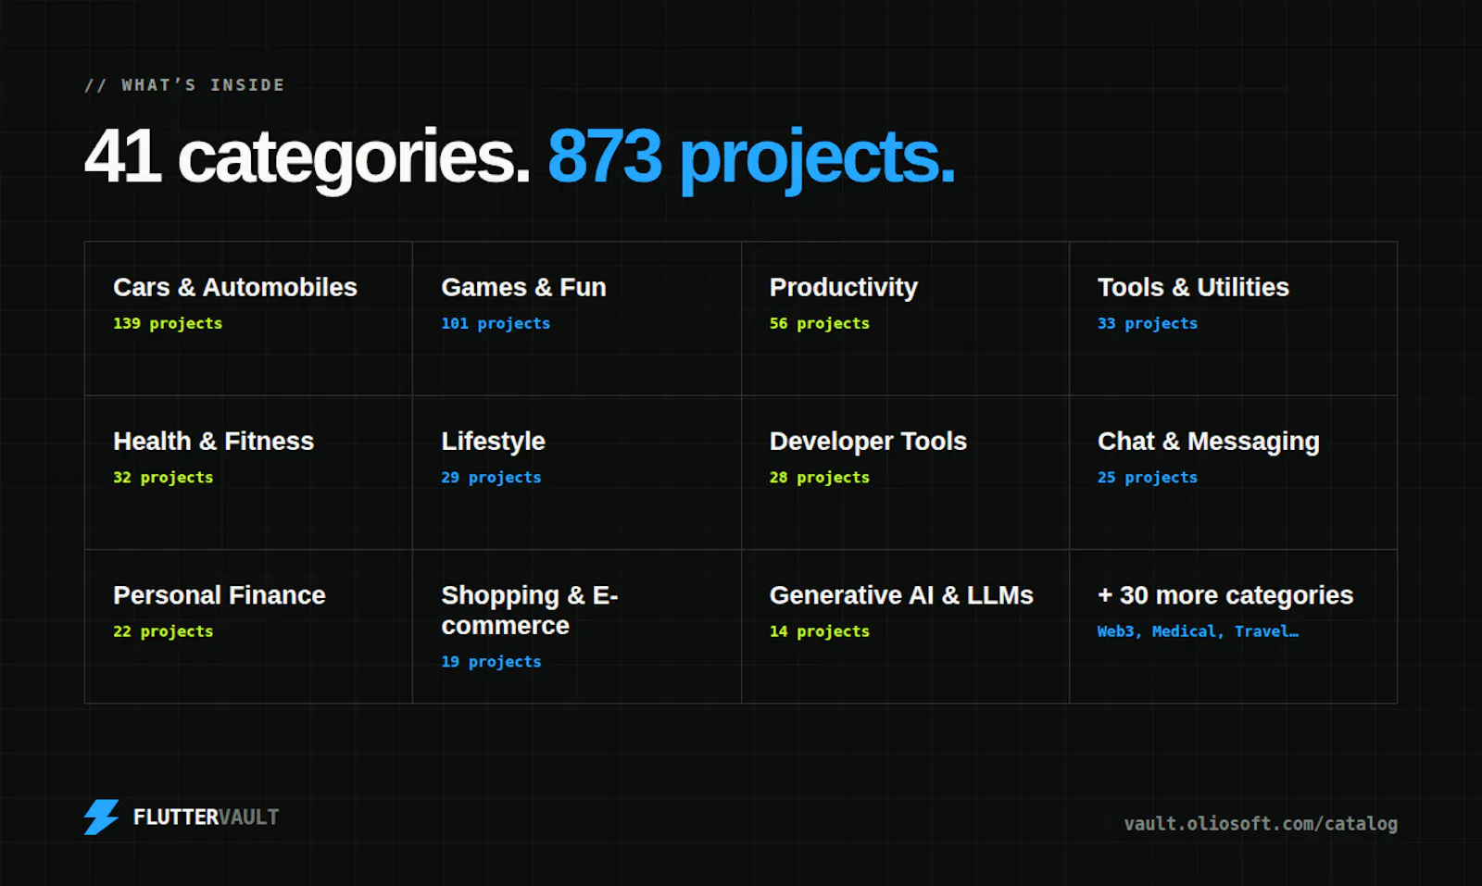This screenshot has width=1482, height=886.
Task: Click the 'Web3, Medical, Travel…' text
Action: pos(1198,630)
